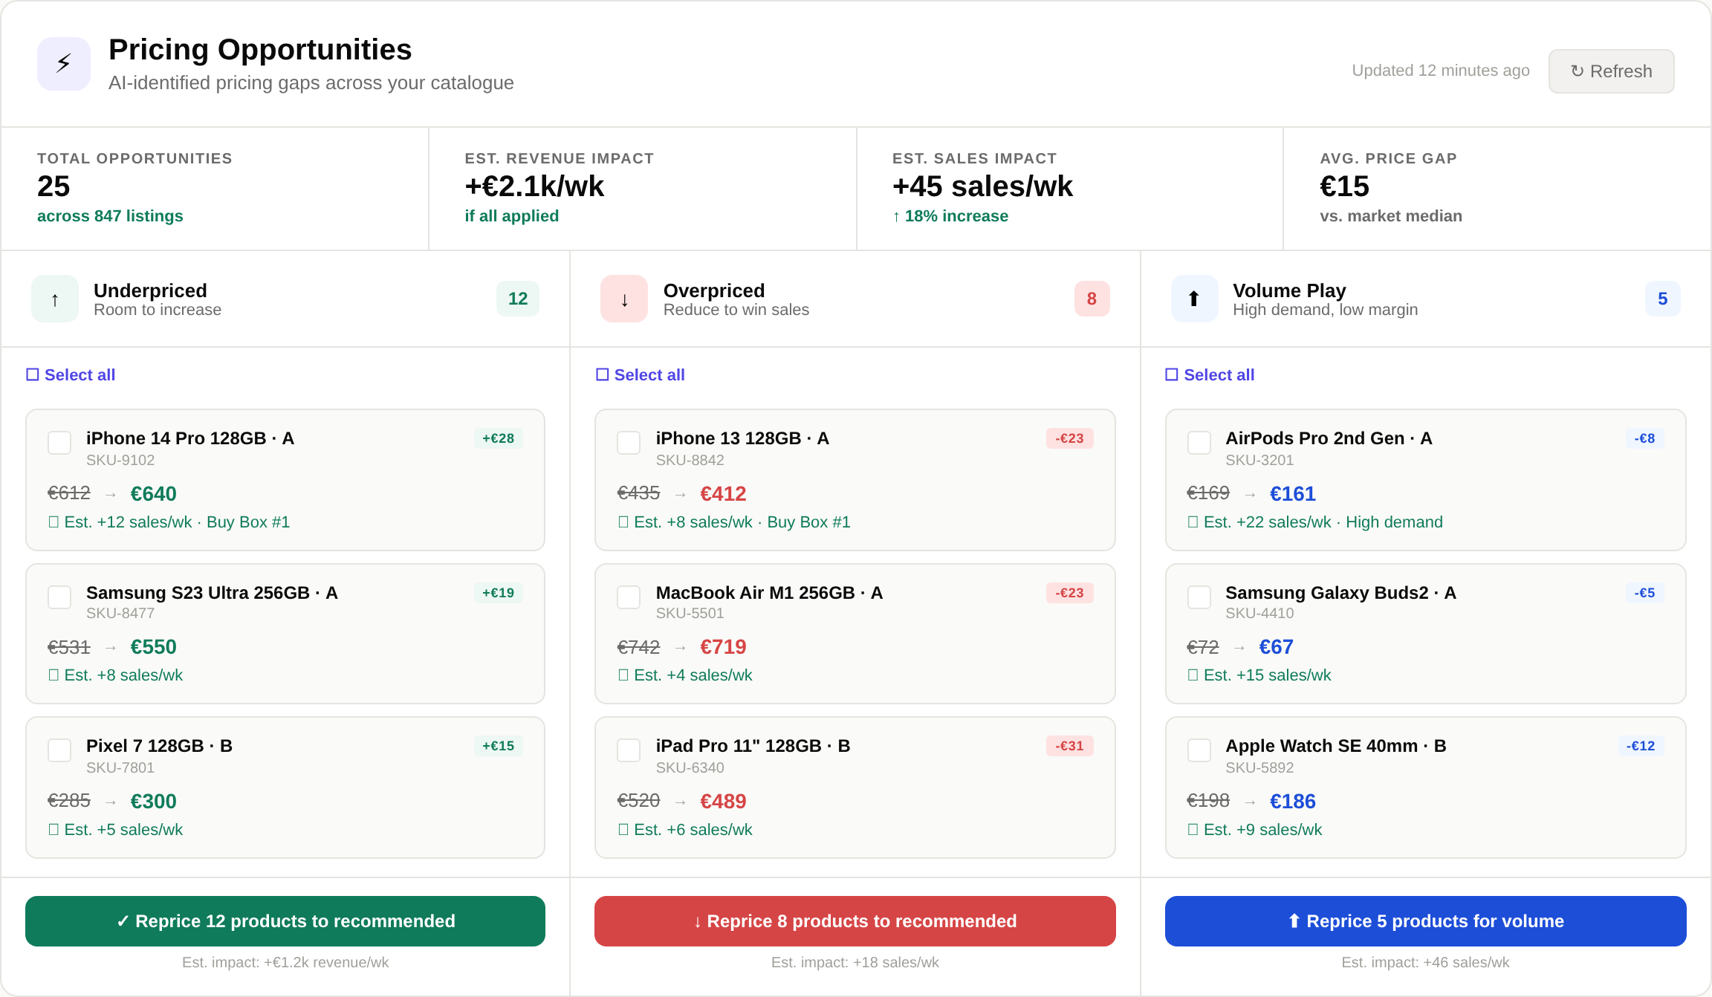Reprice 12 products to recommended
Image resolution: width=1712 pixels, height=997 pixels.
point(285,920)
